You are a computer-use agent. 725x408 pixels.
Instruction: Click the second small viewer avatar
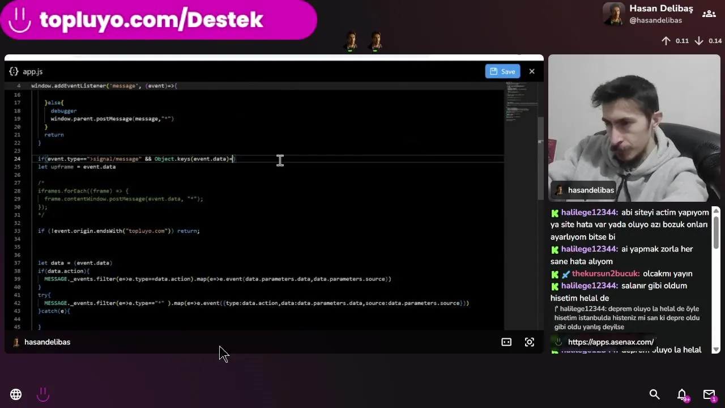point(376,41)
